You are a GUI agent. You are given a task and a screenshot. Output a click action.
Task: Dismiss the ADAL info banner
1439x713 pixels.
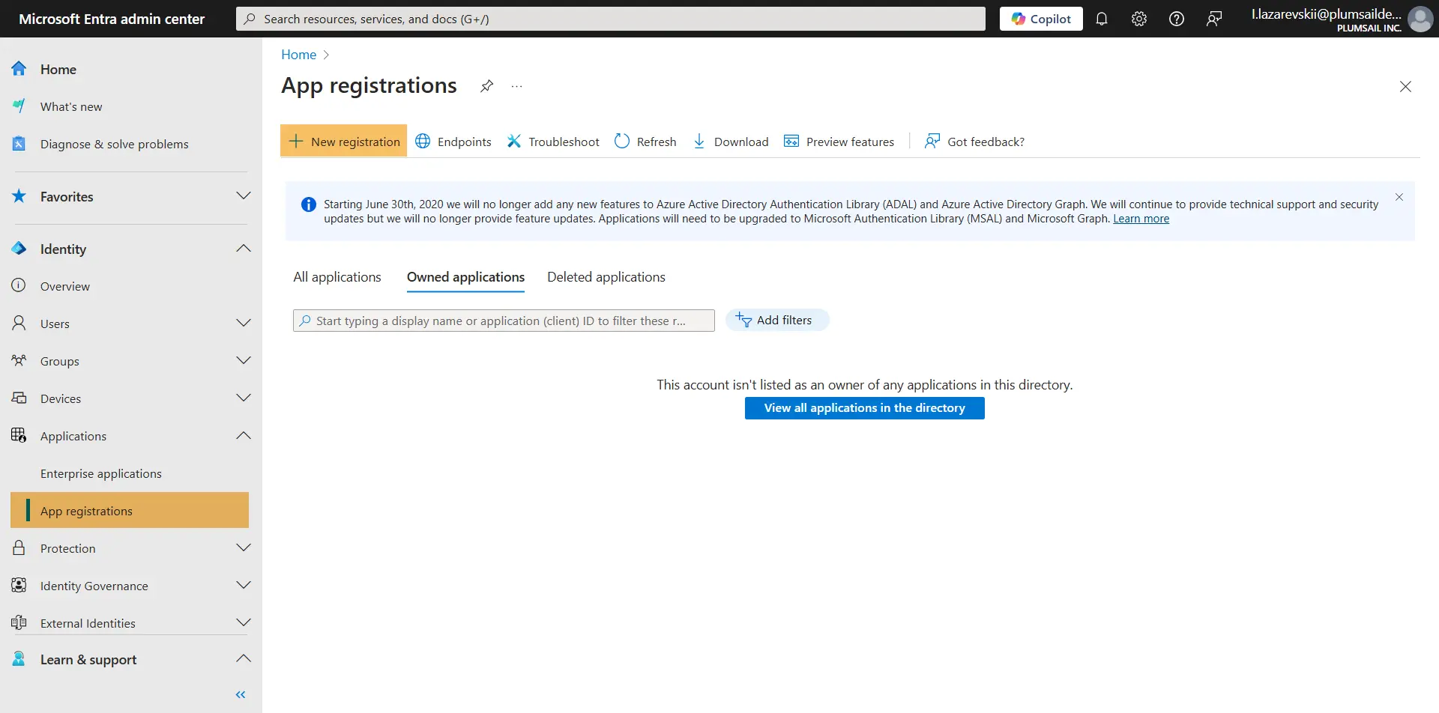(1399, 197)
